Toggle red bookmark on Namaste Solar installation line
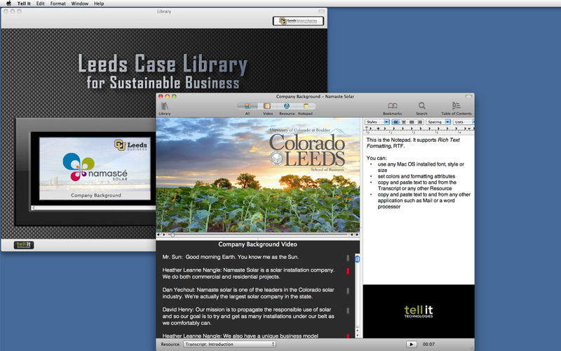The image size is (561, 351). point(348,272)
